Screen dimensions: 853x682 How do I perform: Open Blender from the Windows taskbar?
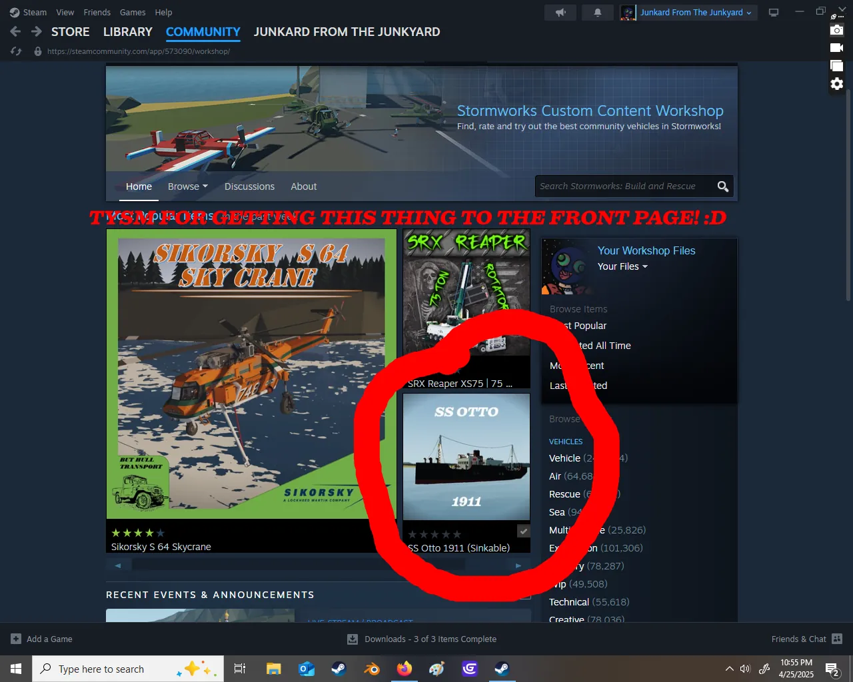click(372, 669)
